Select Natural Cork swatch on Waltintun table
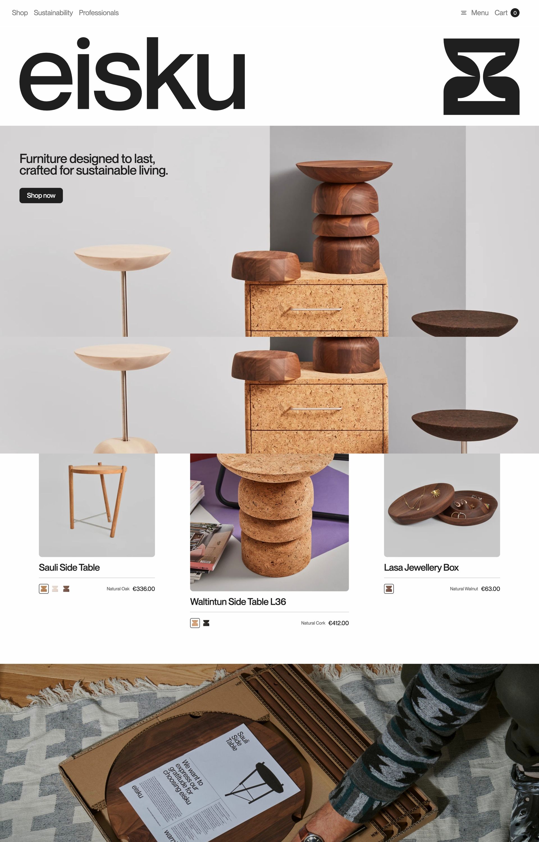The image size is (539, 842). pos(195,623)
